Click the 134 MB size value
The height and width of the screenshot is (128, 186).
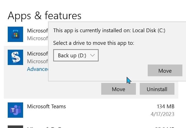coord(166,107)
